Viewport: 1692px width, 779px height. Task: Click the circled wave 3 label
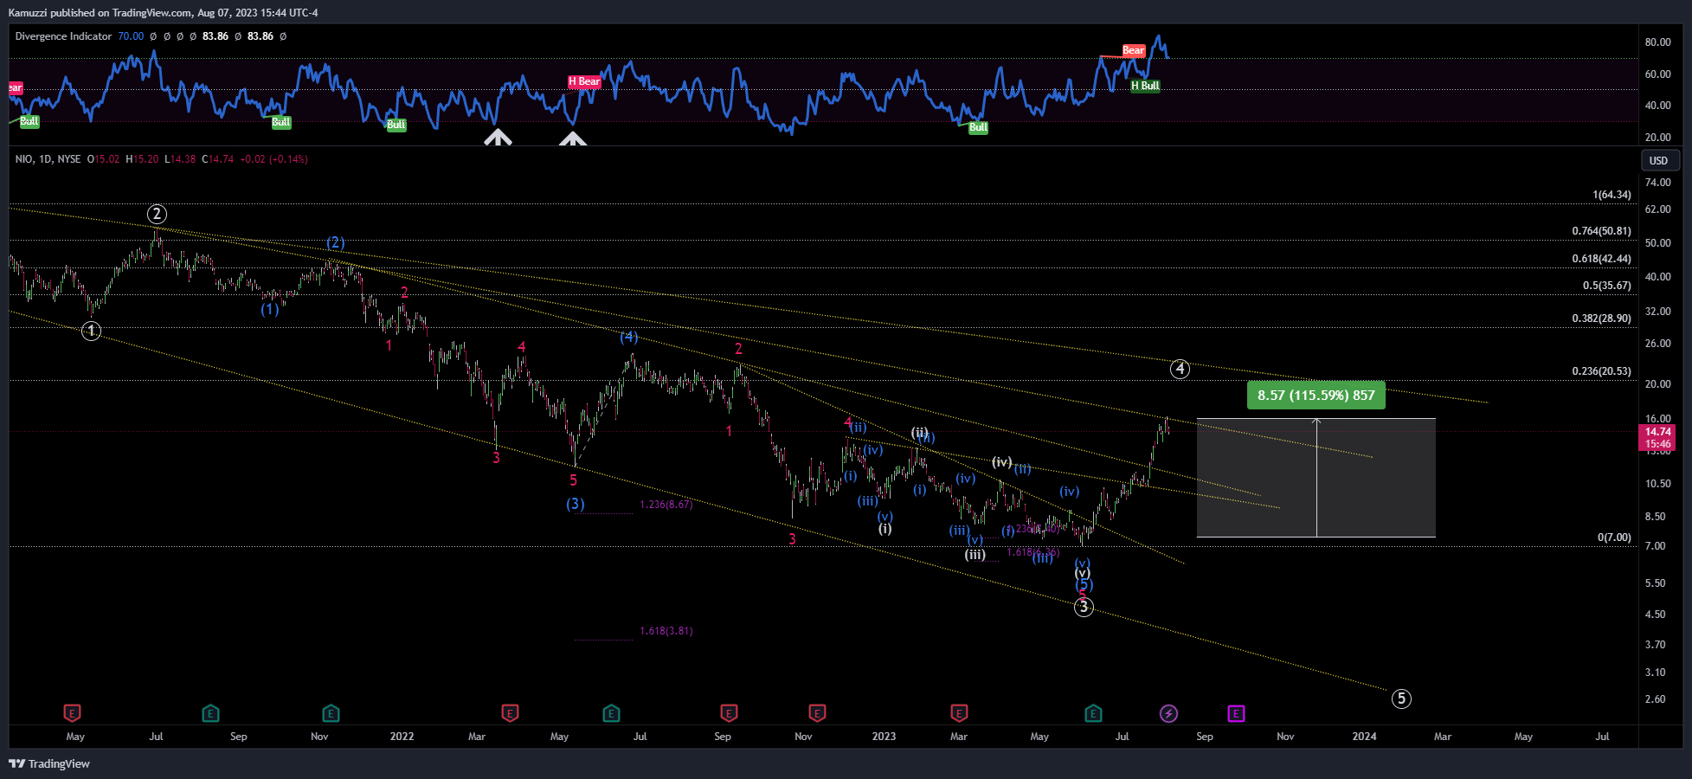(x=1084, y=607)
